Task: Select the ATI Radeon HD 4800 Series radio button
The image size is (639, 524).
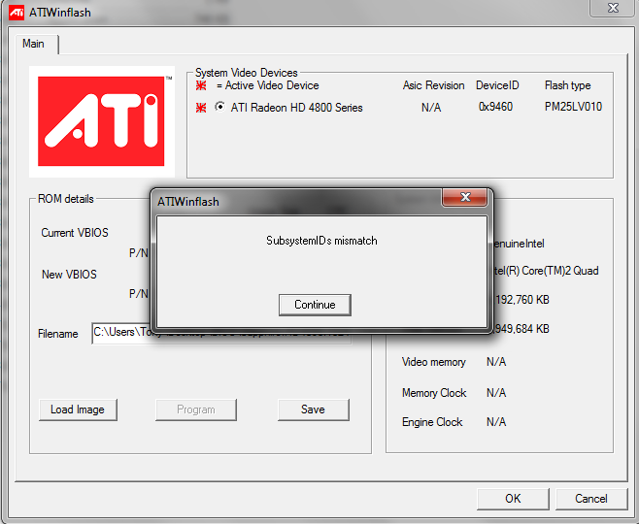Action: (220, 107)
